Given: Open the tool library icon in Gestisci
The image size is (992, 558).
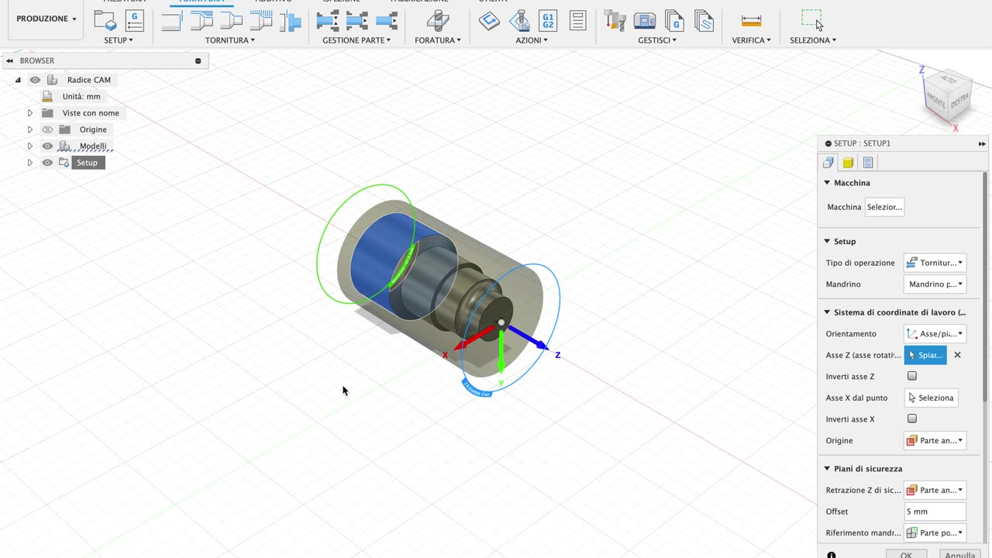Looking at the screenshot, I should pyautogui.click(x=615, y=21).
